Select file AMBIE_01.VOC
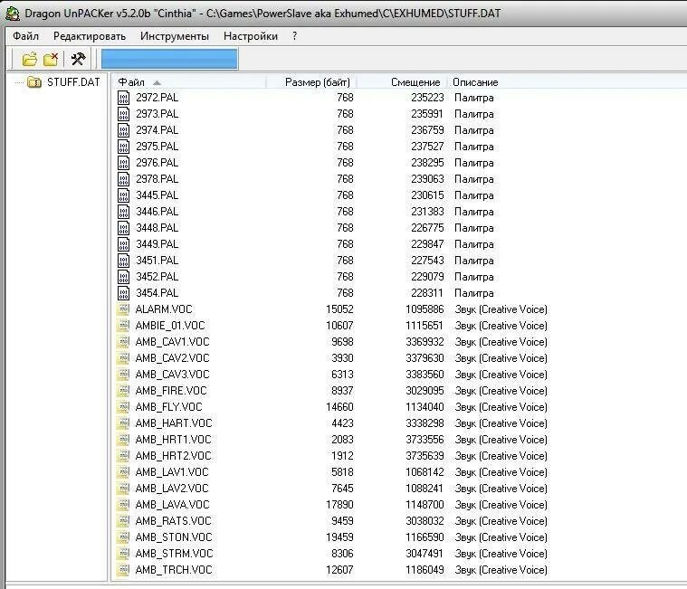This screenshot has height=589, width=687. point(170,326)
